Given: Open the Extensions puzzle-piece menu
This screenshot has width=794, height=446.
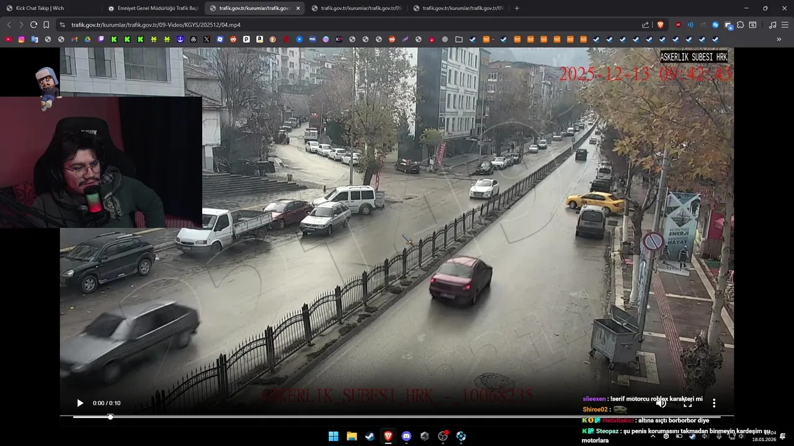Looking at the screenshot, I should pos(740,25).
